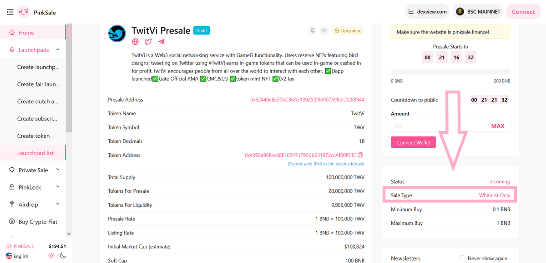This screenshot has height=263, width=546.
Task: Collapse the Launchpads menu chevron
Action: click(58, 50)
